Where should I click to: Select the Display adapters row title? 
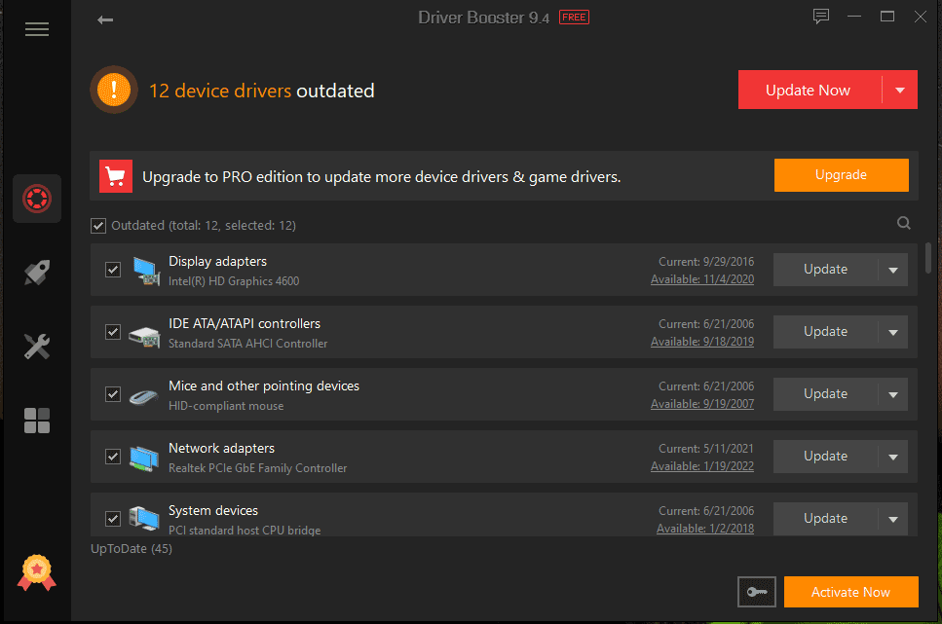(x=217, y=261)
